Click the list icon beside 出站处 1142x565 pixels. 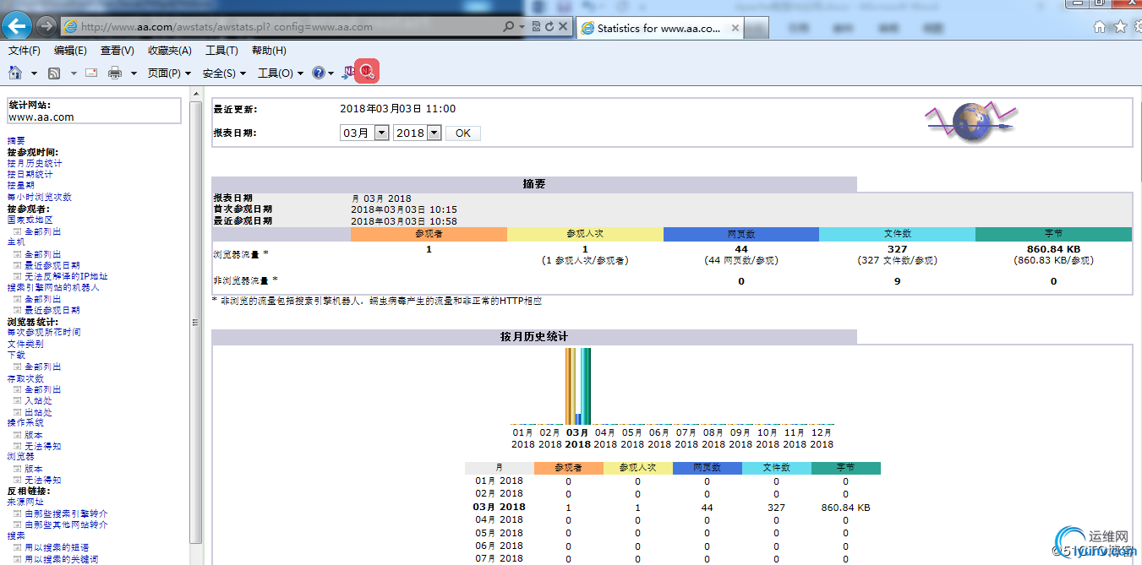pos(17,412)
